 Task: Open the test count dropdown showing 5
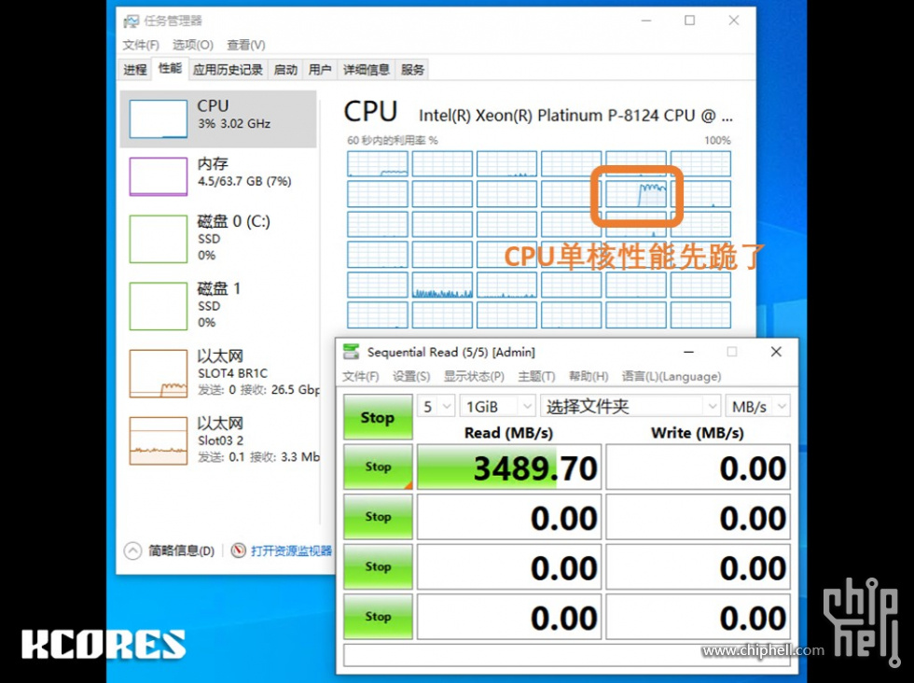coord(436,407)
